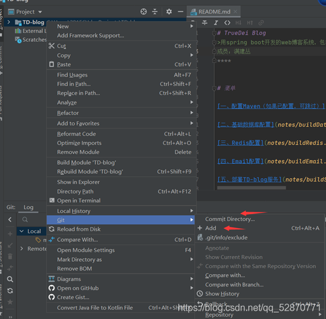Open the Refactor submenu

[121, 113]
